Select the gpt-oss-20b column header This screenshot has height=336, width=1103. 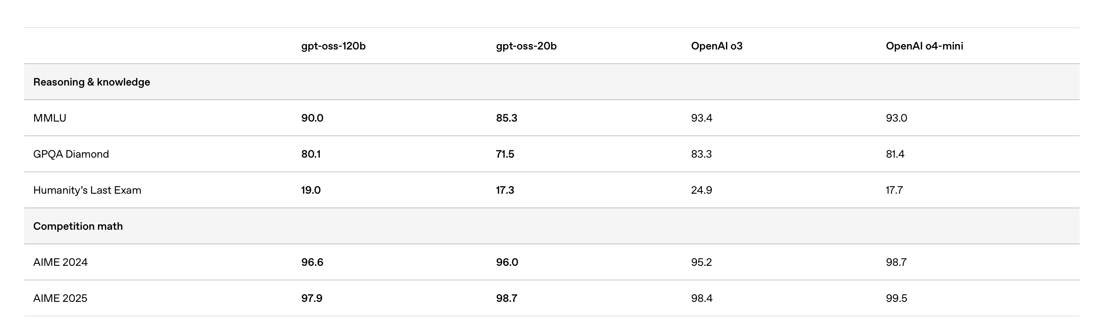tap(526, 46)
